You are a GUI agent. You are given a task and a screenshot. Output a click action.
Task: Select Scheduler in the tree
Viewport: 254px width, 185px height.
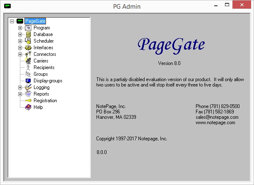(44, 41)
